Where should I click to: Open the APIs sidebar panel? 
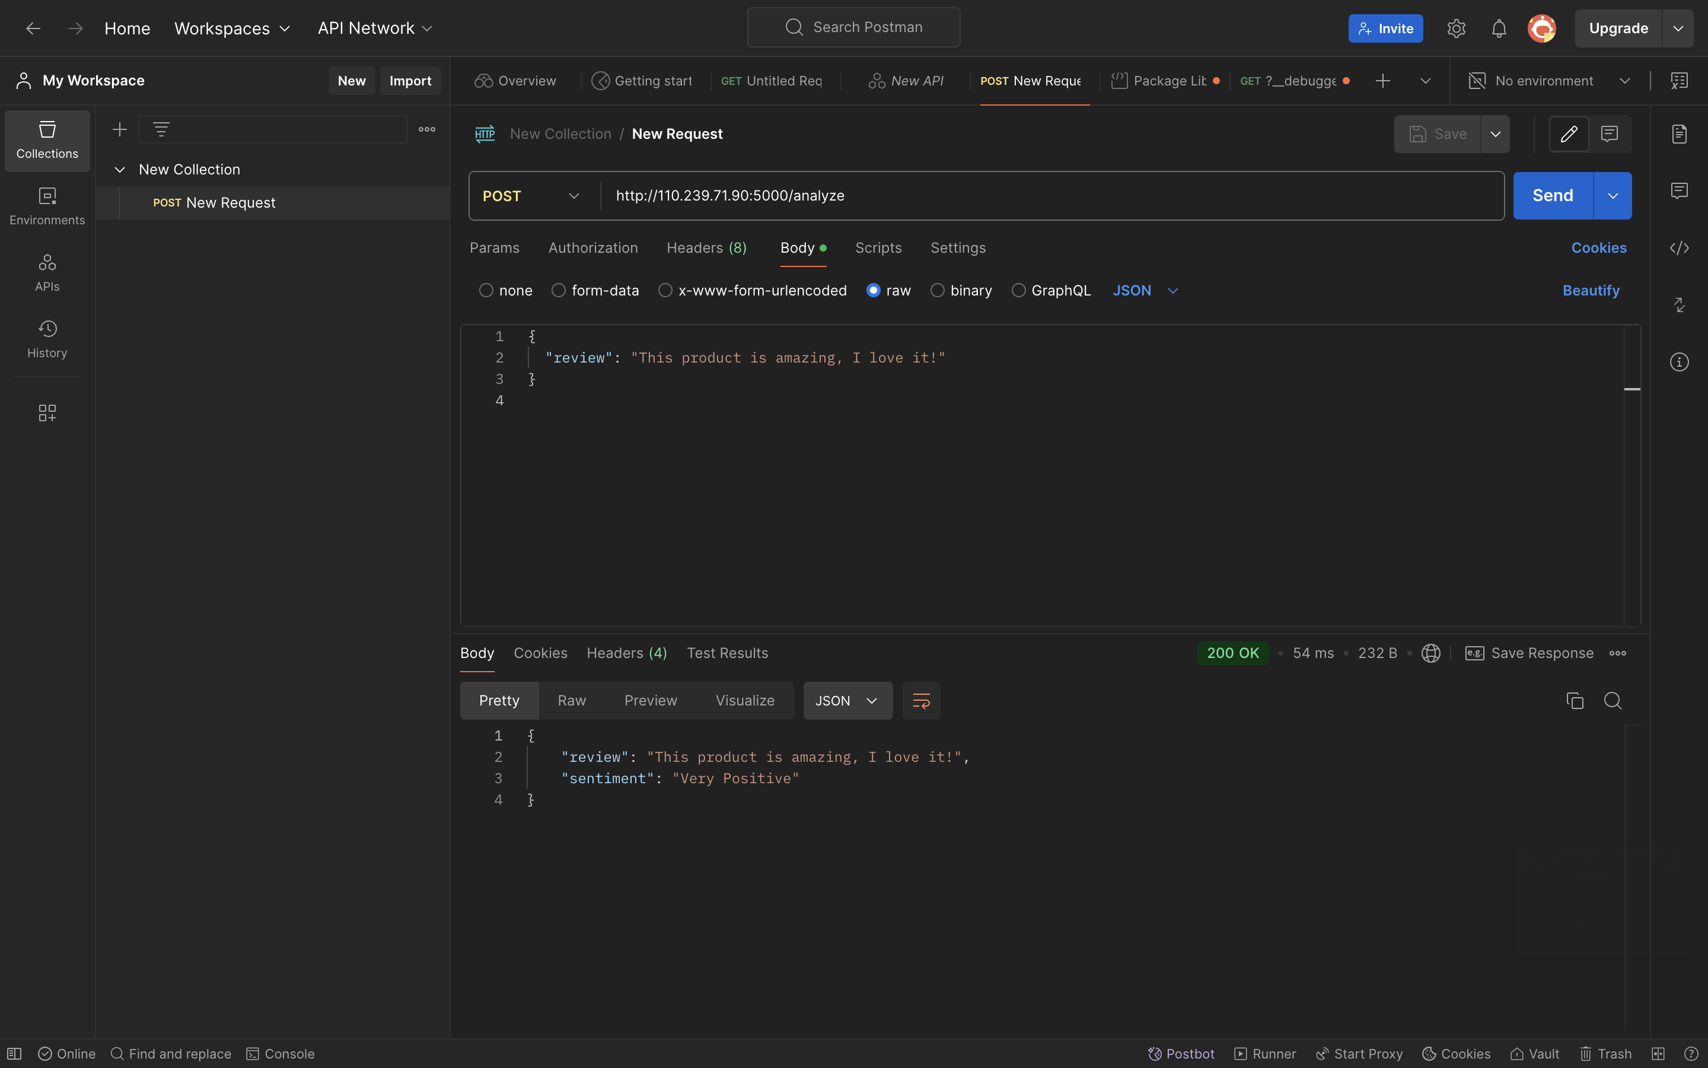pyautogui.click(x=47, y=273)
